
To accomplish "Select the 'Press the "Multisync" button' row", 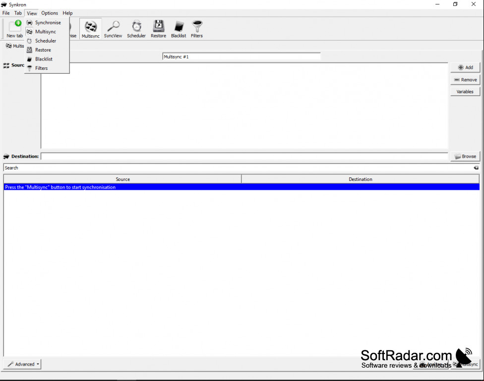I will click(x=242, y=187).
